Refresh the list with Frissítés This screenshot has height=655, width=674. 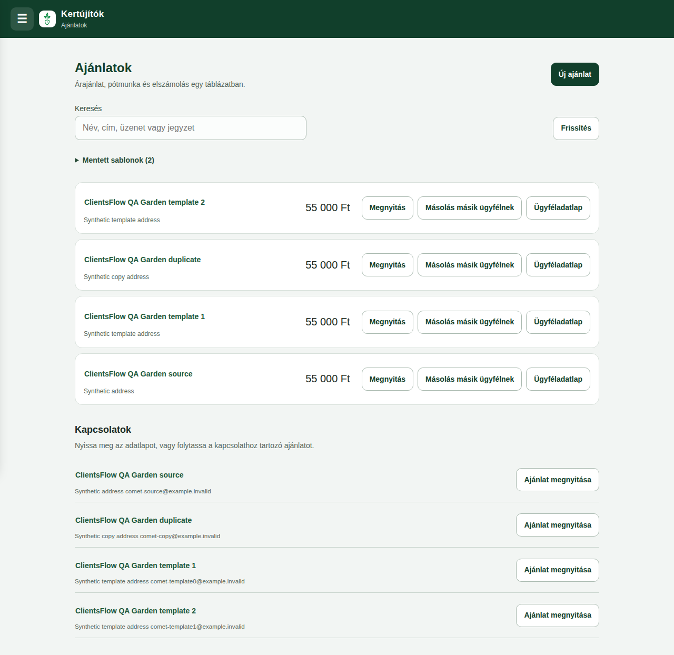coord(576,128)
